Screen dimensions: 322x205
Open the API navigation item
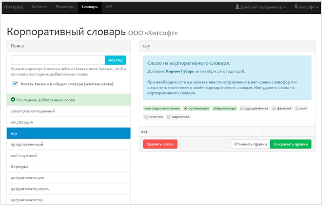click(x=109, y=7)
